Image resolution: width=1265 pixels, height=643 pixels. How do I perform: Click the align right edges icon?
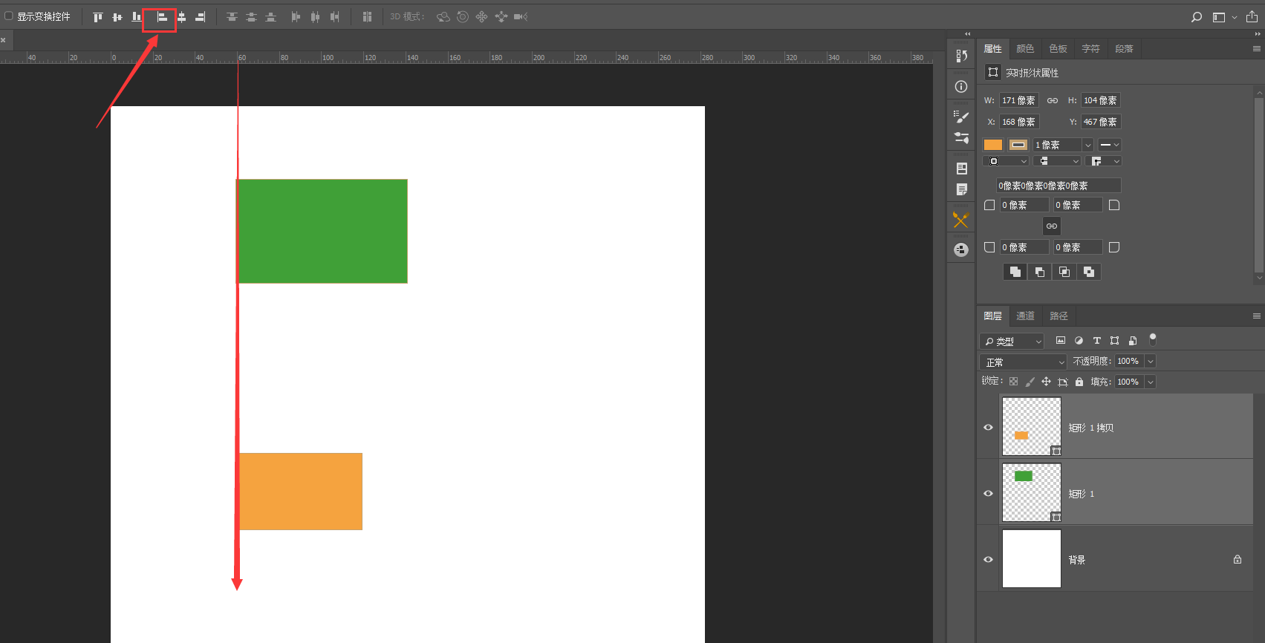(201, 17)
